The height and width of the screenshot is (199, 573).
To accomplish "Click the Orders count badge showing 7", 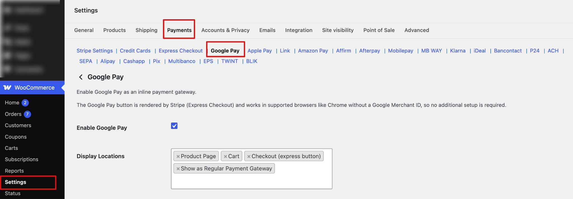I will (27, 114).
